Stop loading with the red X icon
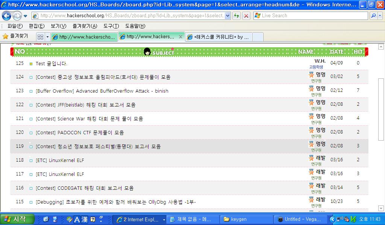The image size is (385, 225). coord(246,16)
